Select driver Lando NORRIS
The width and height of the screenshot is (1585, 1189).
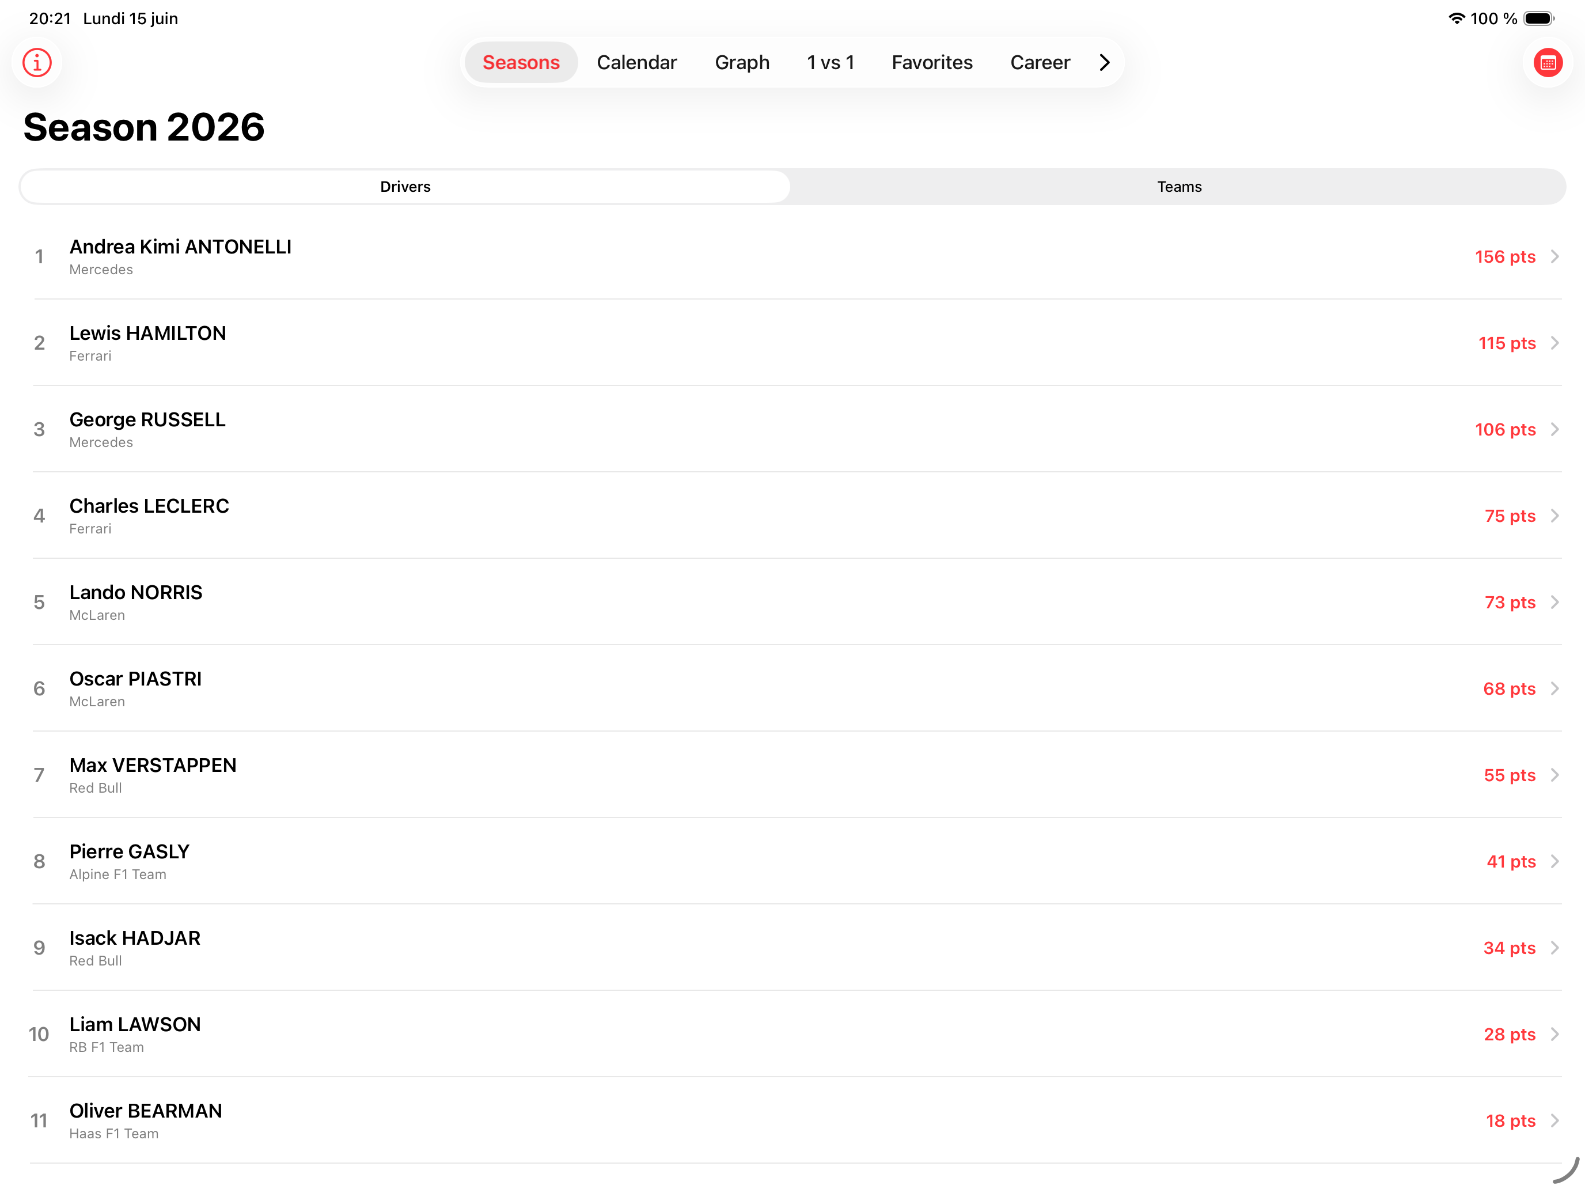click(x=136, y=592)
